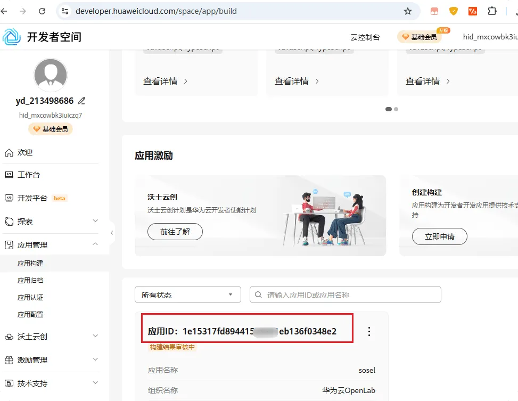This screenshot has height=401, width=518.
Task: Open site information icon in address bar
Action: (65, 11)
